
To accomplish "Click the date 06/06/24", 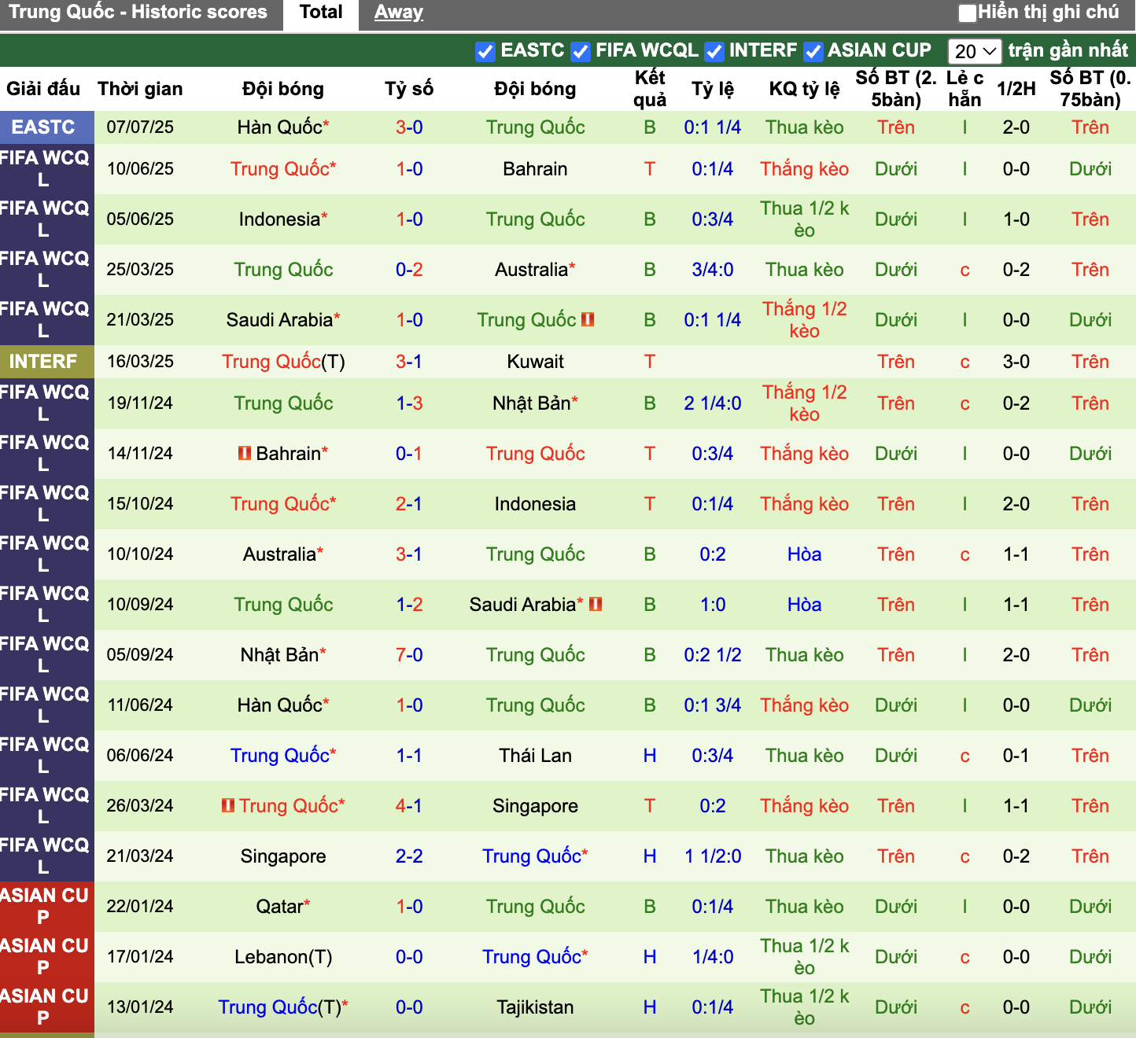I will point(140,756).
